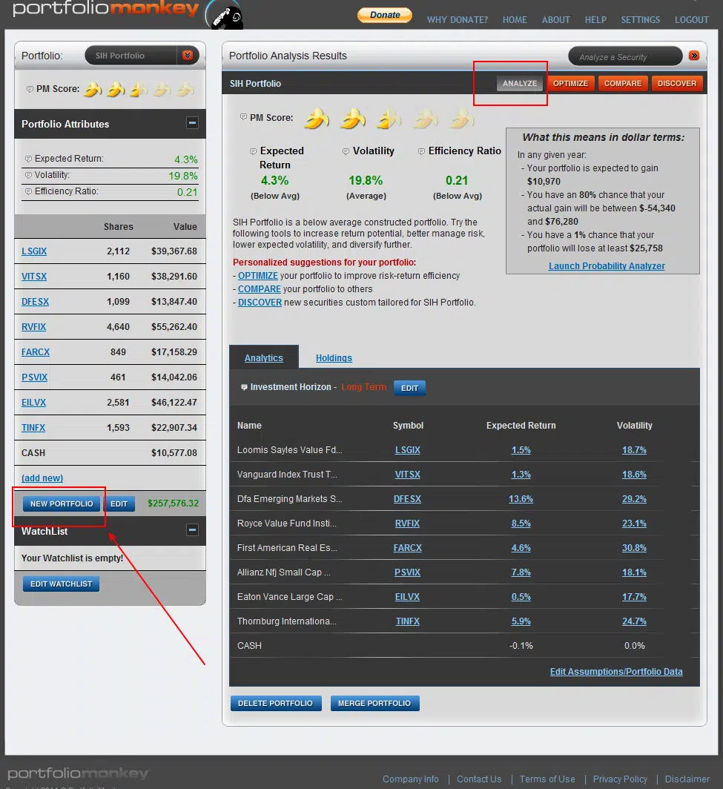Open SETTINGS in the top navigation
The width and height of the screenshot is (723, 789).
(640, 20)
